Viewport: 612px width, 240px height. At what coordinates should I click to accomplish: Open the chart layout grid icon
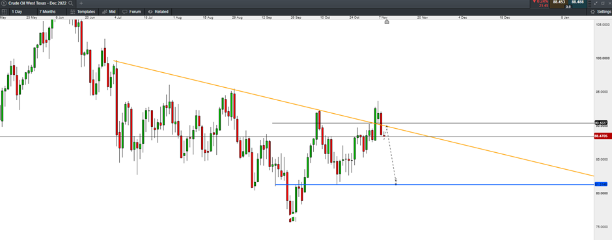click(5, 12)
